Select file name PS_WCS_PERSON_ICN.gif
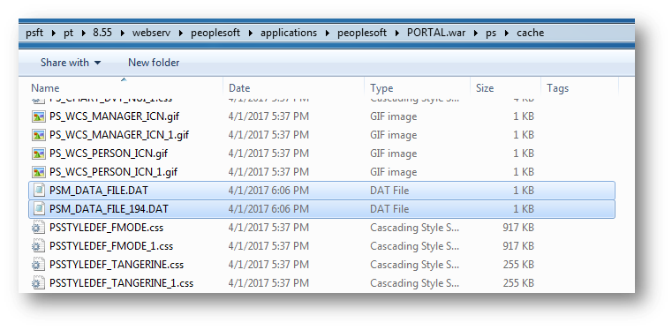Viewport: 672px width, 330px height. pyautogui.click(x=109, y=154)
